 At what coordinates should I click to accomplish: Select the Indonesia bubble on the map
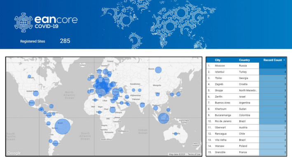[164, 118]
